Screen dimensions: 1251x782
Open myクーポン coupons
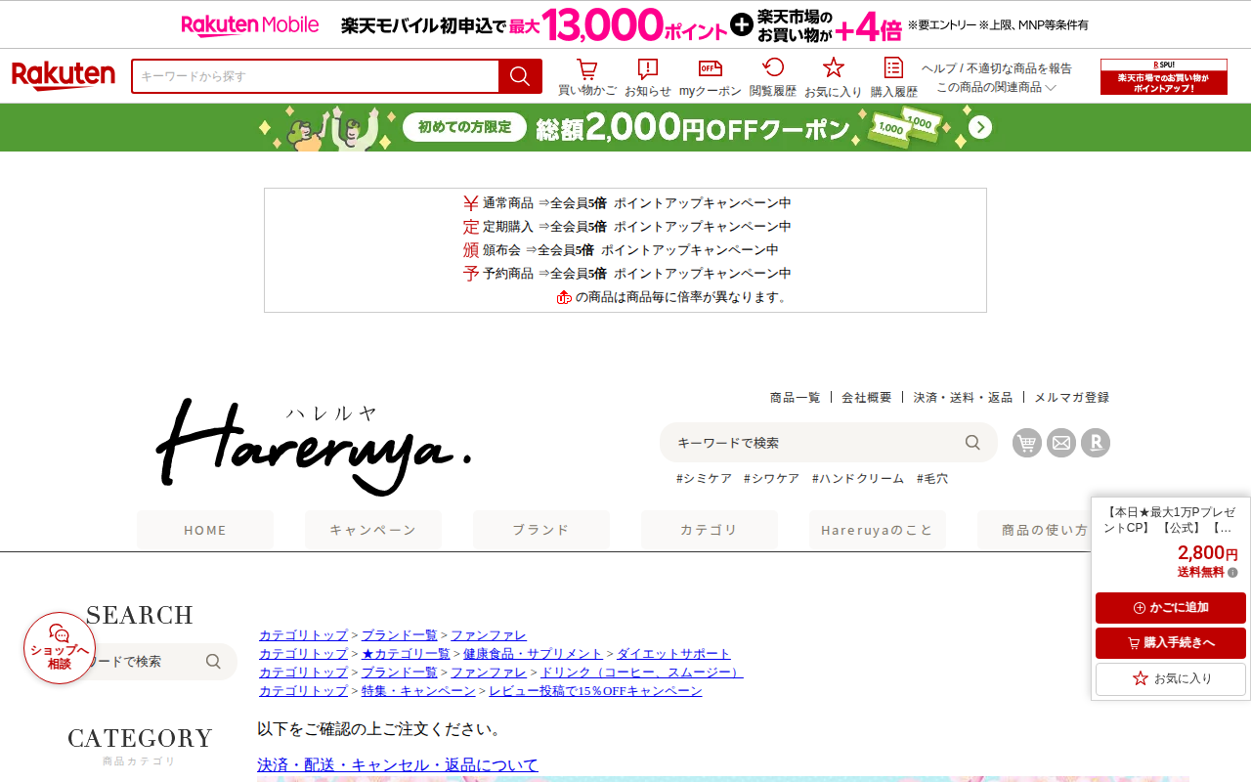(711, 78)
